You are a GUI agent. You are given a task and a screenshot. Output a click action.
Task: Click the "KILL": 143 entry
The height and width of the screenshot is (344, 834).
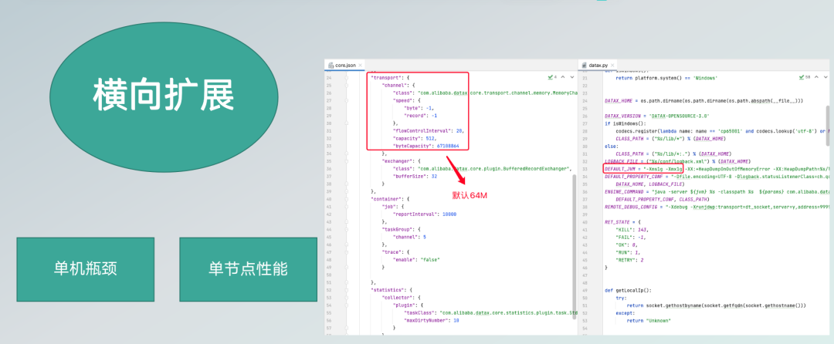coord(632,229)
